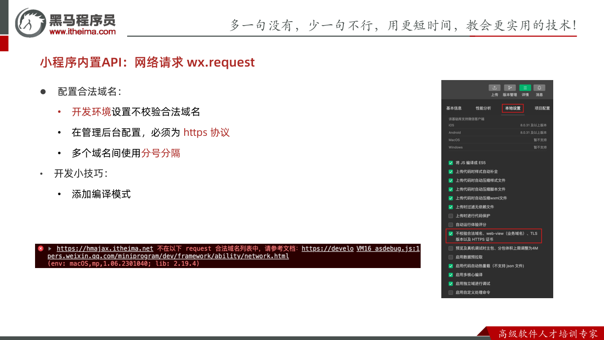Toggle 上传时过滤无依赖文件 checkbox

[x=451, y=207]
